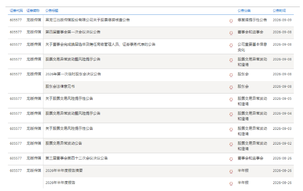Open 2026年半年度报告 title link
Image resolution: width=303 pixels, height=191 pixels.
pos(60,182)
